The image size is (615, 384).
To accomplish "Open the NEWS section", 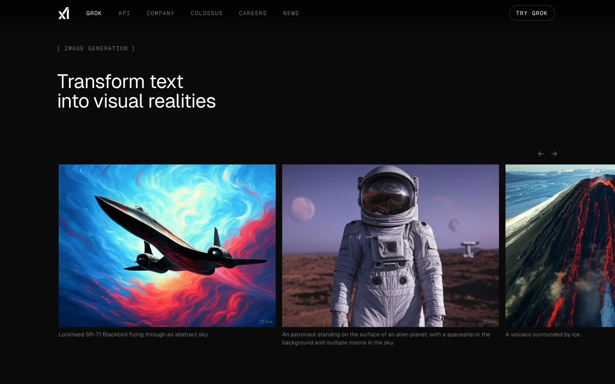I will tap(291, 13).
